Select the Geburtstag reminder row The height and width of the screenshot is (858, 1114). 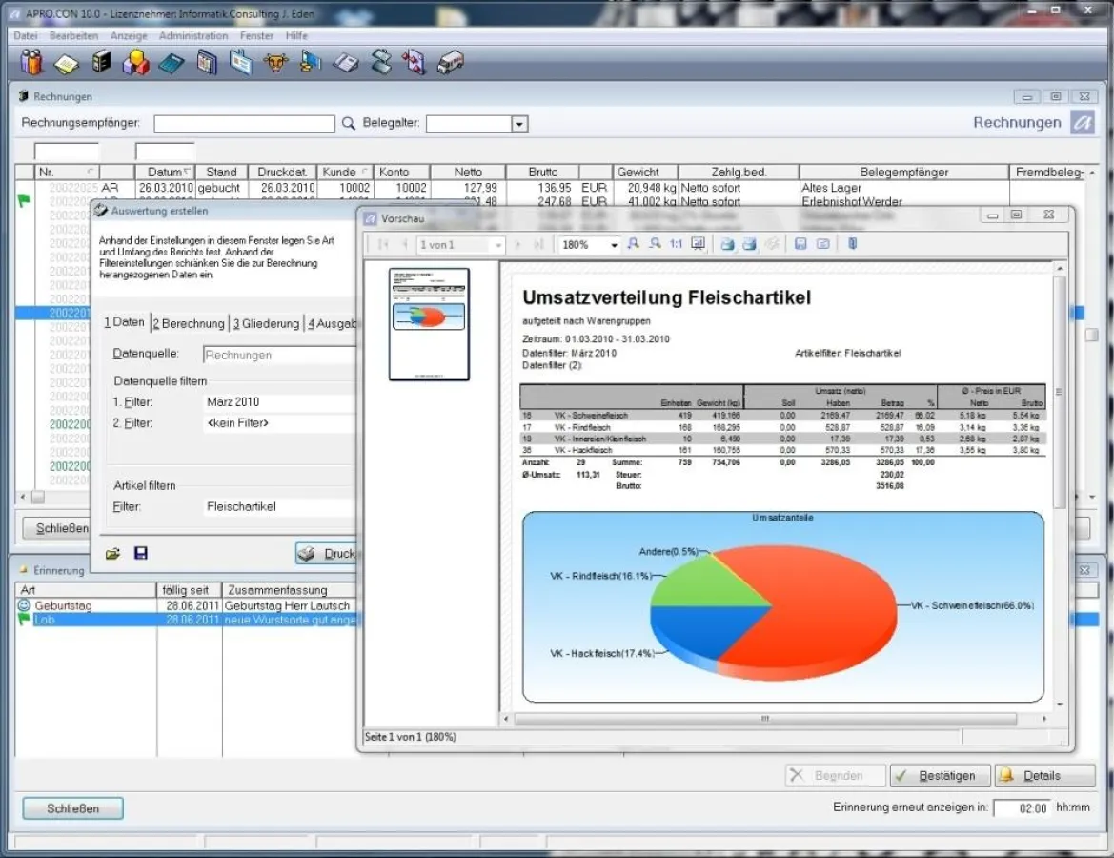86,605
